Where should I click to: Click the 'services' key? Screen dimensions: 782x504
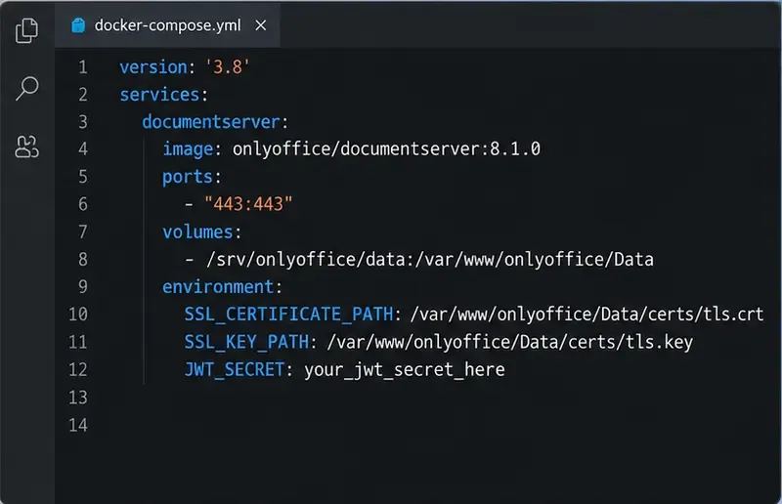pos(159,95)
